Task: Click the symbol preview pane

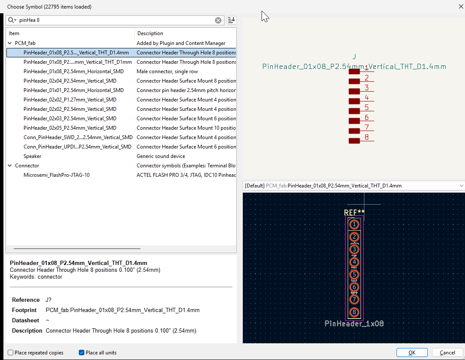Action: coord(354,98)
